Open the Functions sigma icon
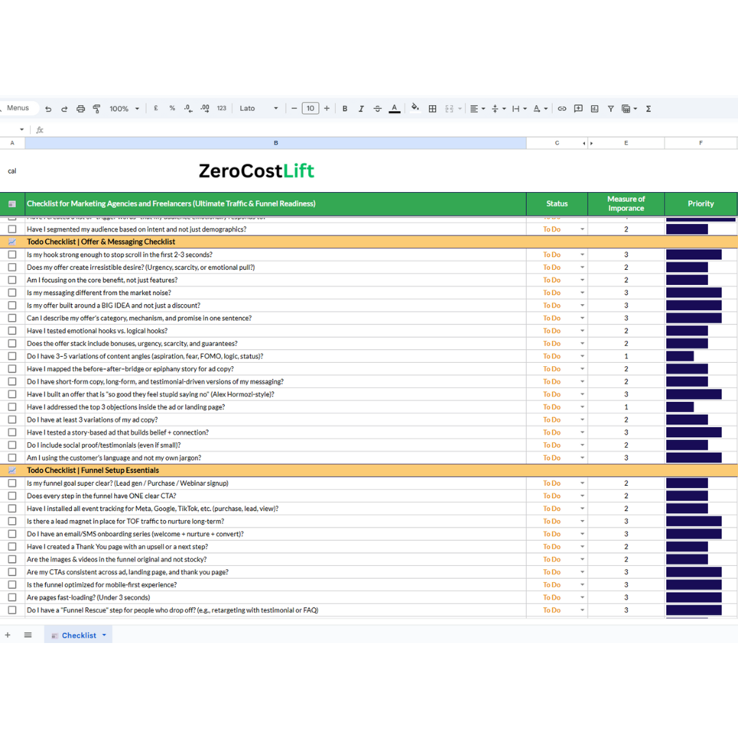The image size is (738, 738). [x=648, y=109]
